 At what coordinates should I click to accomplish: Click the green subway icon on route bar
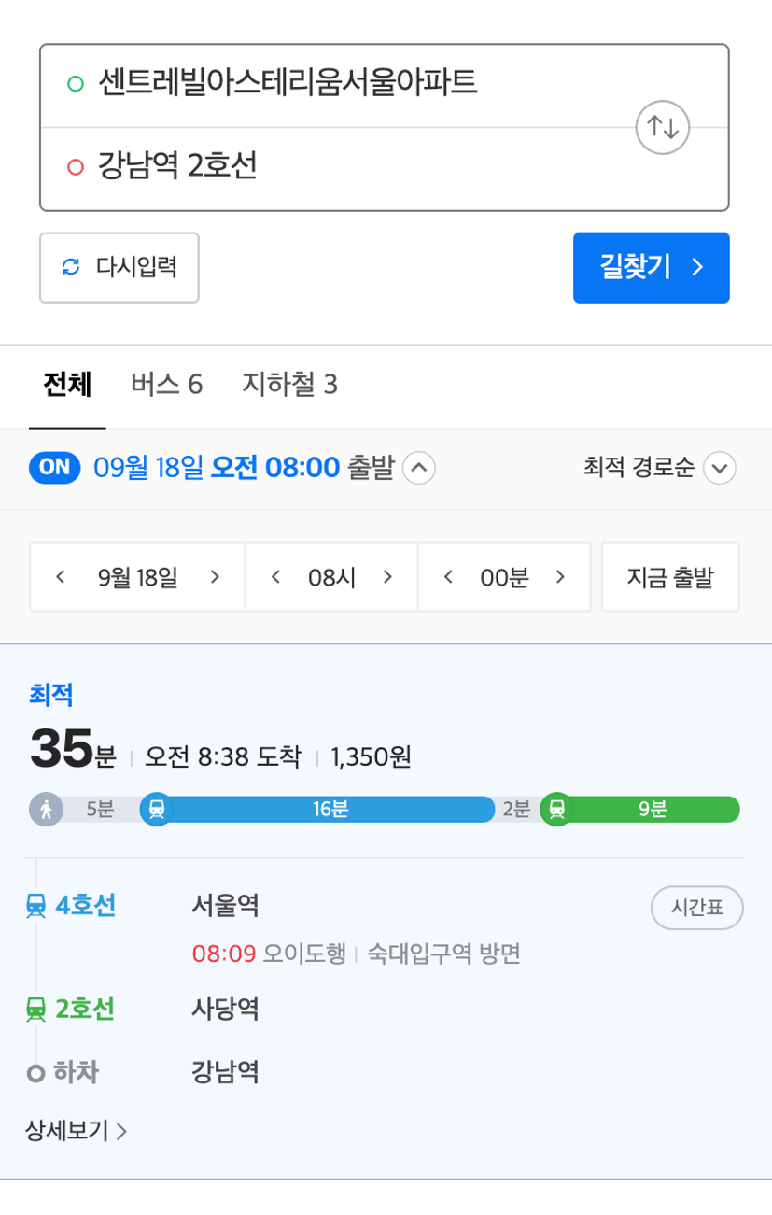[x=557, y=809]
